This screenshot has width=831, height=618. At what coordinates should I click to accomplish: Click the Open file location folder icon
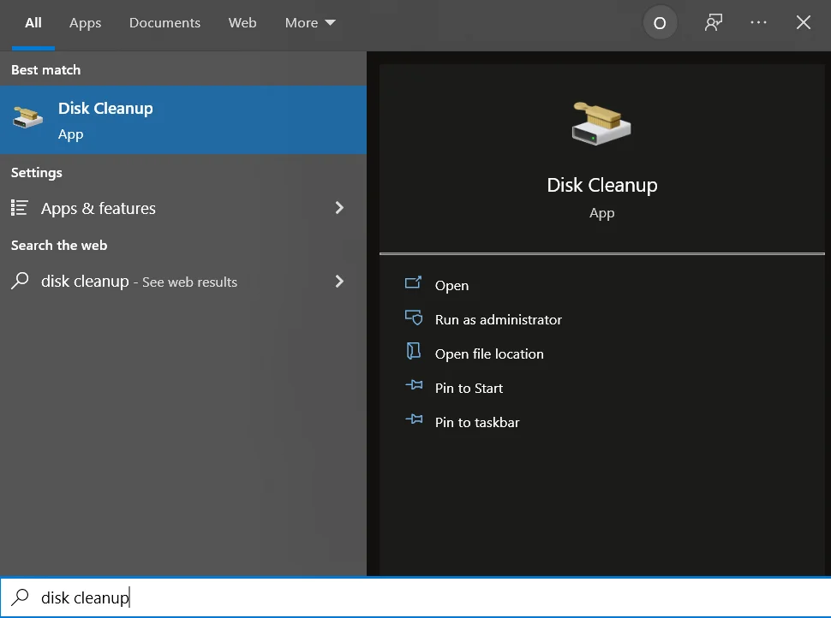coord(414,351)
